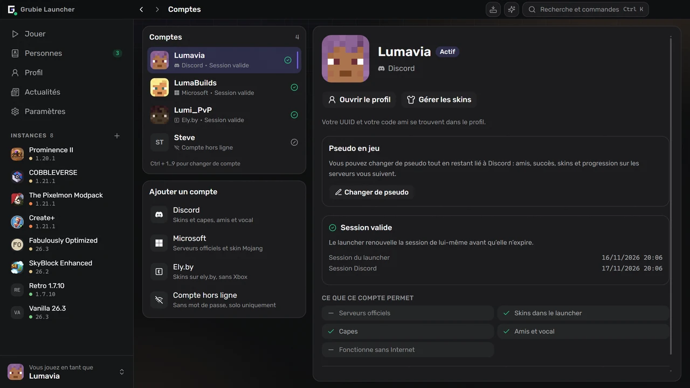Click the Ouvrir le profil button
Image resolution: width=690 pixels, height=388 pixels.
(359, 100)
